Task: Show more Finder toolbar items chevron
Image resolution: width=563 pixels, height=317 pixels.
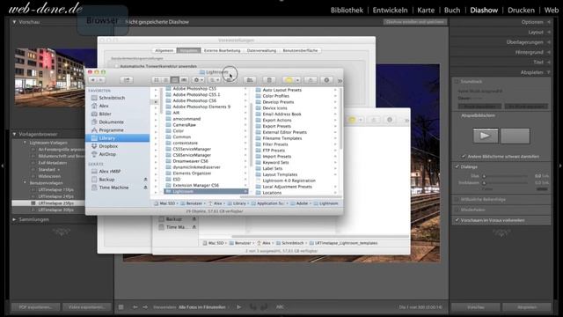Action: click(340, 80)
